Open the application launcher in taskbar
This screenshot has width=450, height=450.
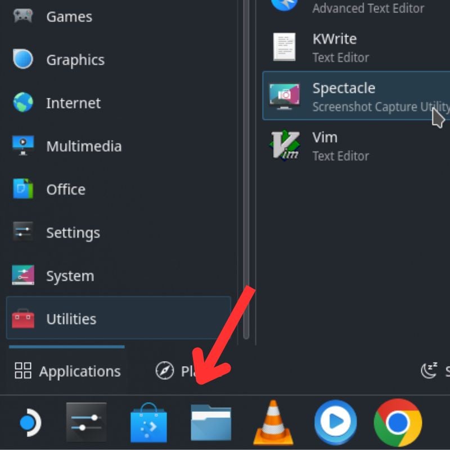[30, 422]
